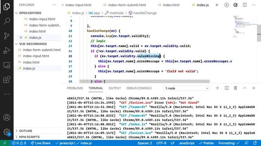Open the Explorer view in activity bar
Screen dimensions: 261x146
click(7, 6)
